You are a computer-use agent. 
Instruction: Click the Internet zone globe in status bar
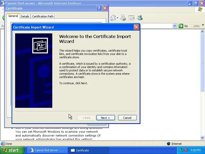168,144
